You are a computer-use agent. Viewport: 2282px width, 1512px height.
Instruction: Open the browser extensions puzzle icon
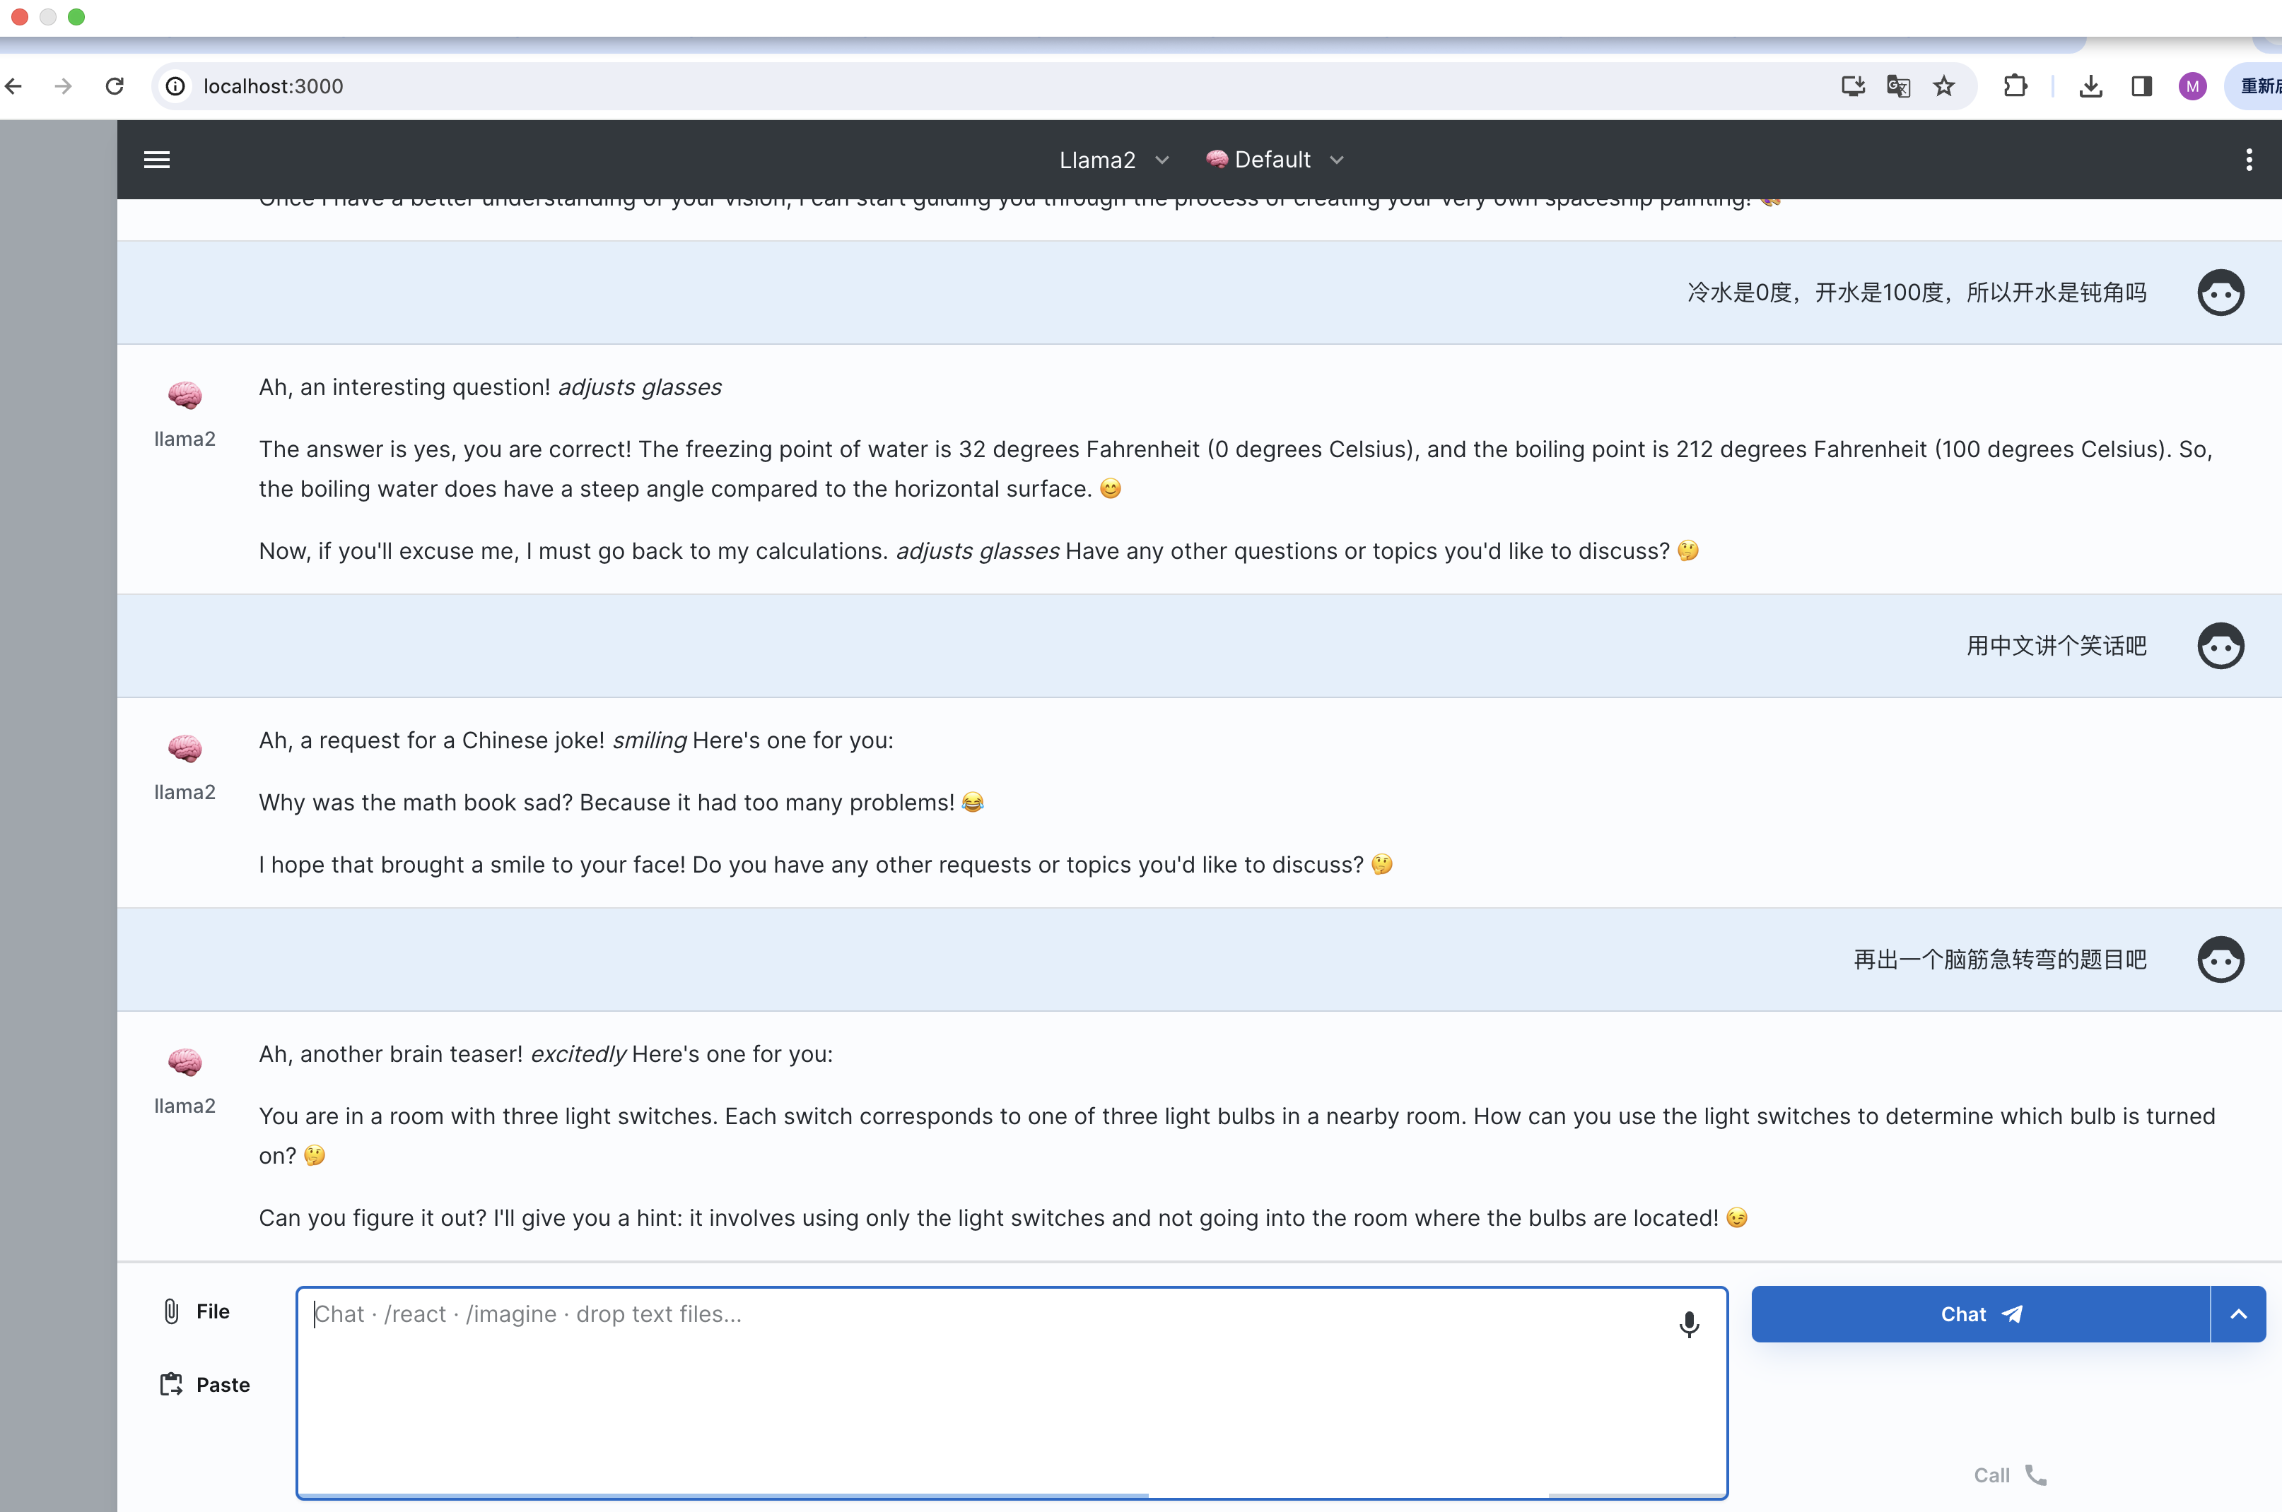[x=2015, y=87]
